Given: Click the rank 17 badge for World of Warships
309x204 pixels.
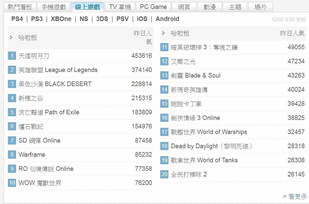Looking at the screenshot, I should [165, 132].
